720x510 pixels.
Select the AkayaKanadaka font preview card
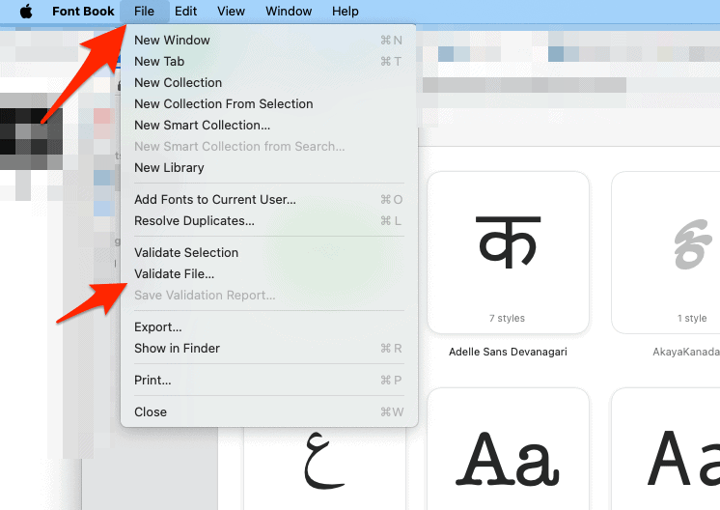pyautogui.click(x=676, y=252)
